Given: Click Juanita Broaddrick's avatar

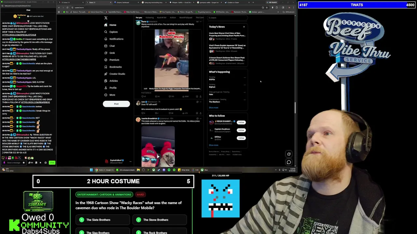Looking at the screenshot, I should 138,120.
